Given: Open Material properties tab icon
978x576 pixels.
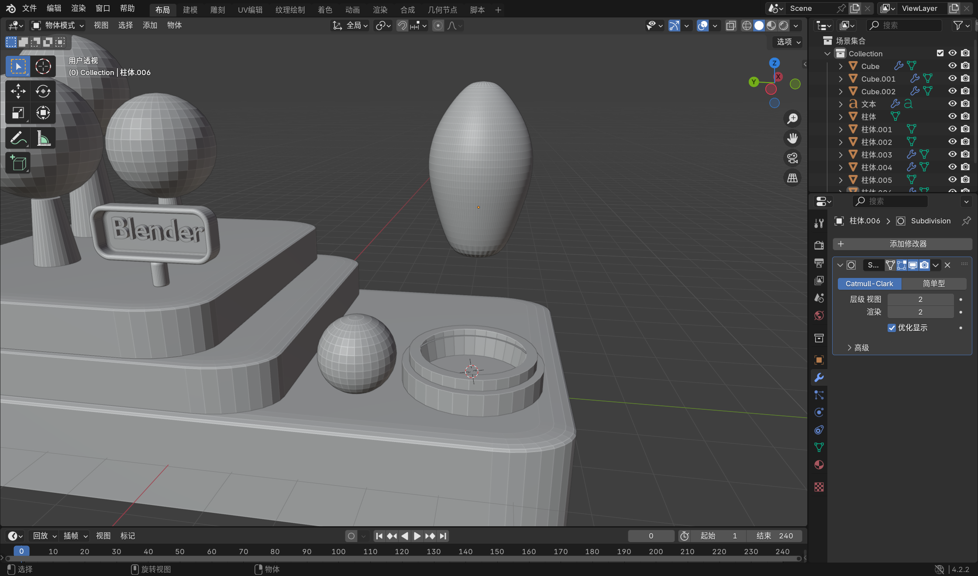Looking at the screenshot, I should coord(819,465).
